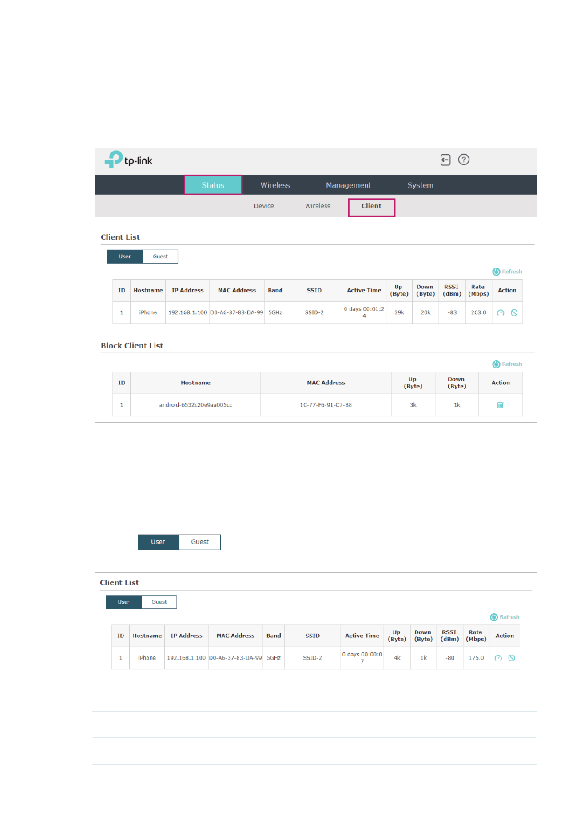The width and height of the screenshot is (588, 832).
Task: Click the speed limit icon in the row with rate 175.0
Action: (x=498, y=658)
